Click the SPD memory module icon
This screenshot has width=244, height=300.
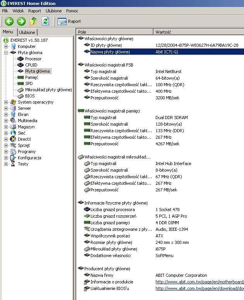tap(20, 84)
